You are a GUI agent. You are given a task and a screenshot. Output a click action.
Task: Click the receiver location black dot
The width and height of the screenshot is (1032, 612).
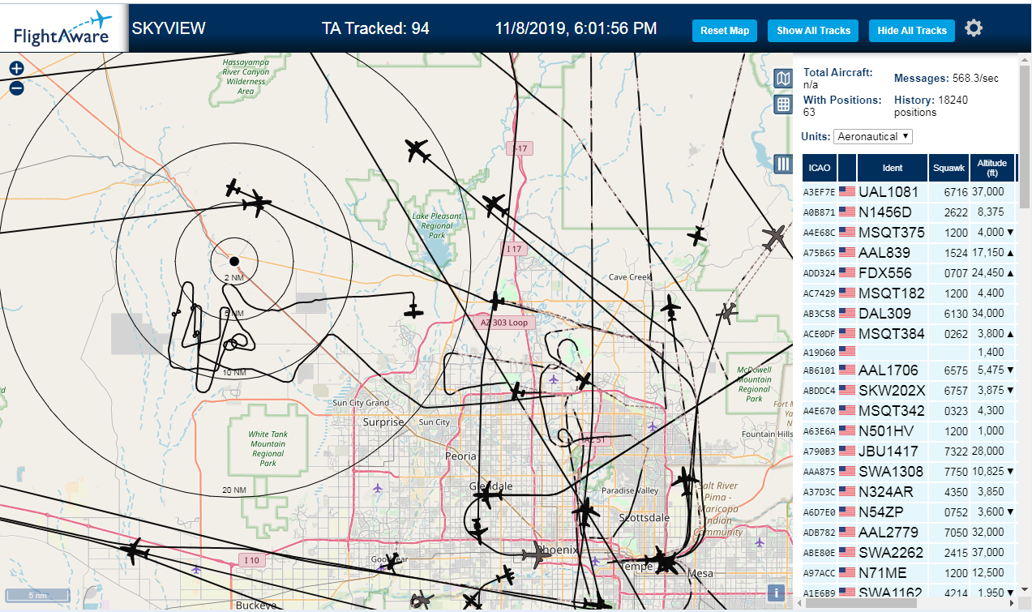tap(234, 261)
